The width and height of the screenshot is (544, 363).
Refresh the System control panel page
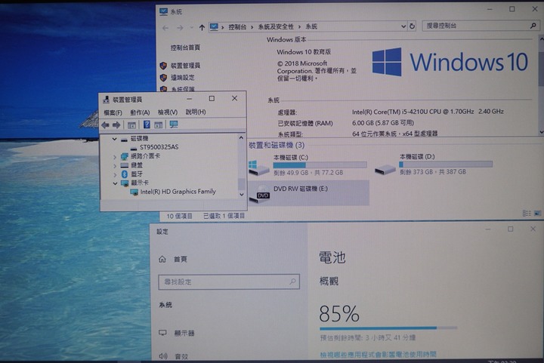[x=412, y=26]
